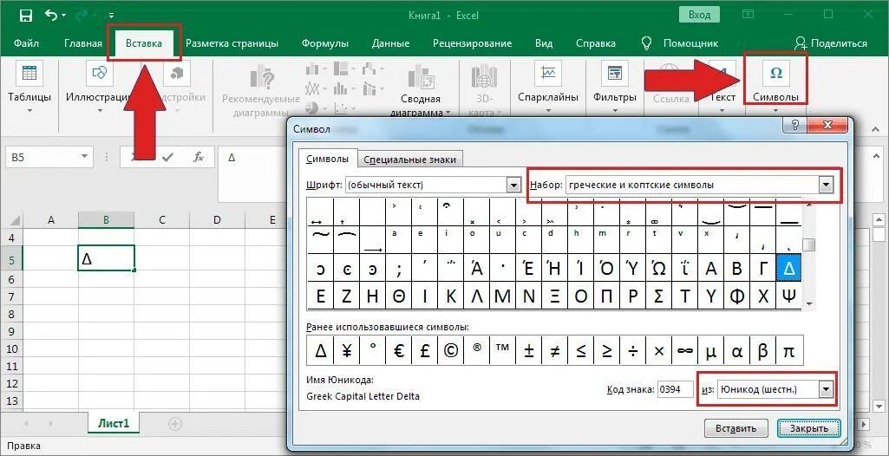Image resolution: width=889 pixels, height=456 pixels.
Task: Select the Θ symbol in grid
Action: click(x=399, y=296)
